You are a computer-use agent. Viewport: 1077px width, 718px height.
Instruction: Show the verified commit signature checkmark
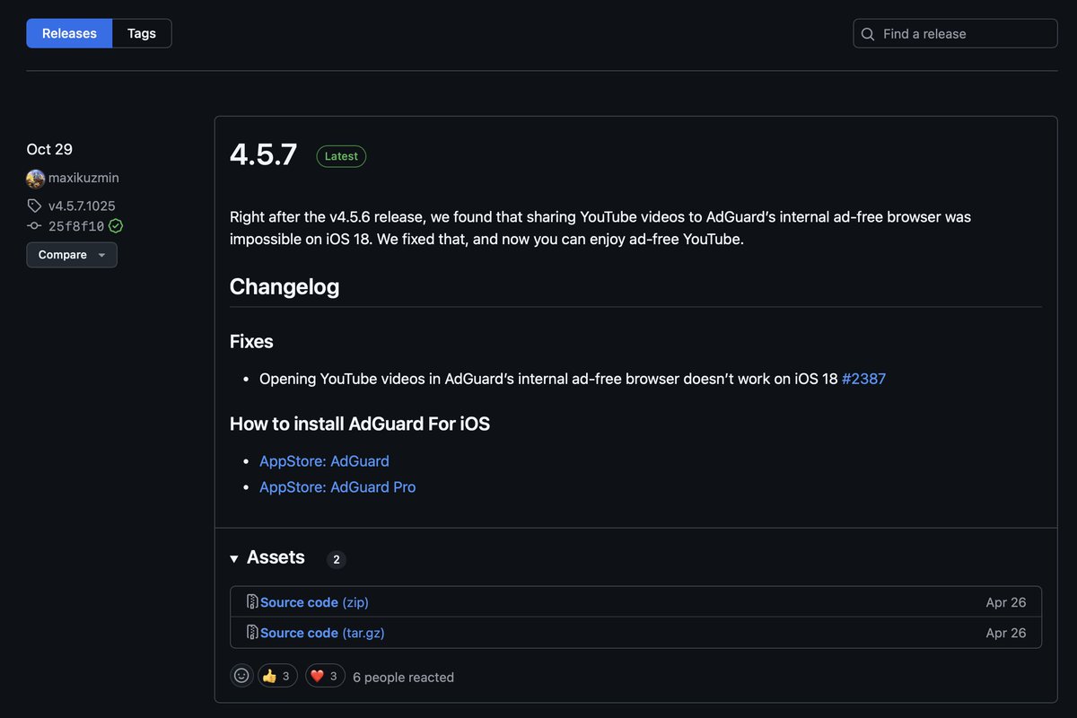(x=116, y=226)
